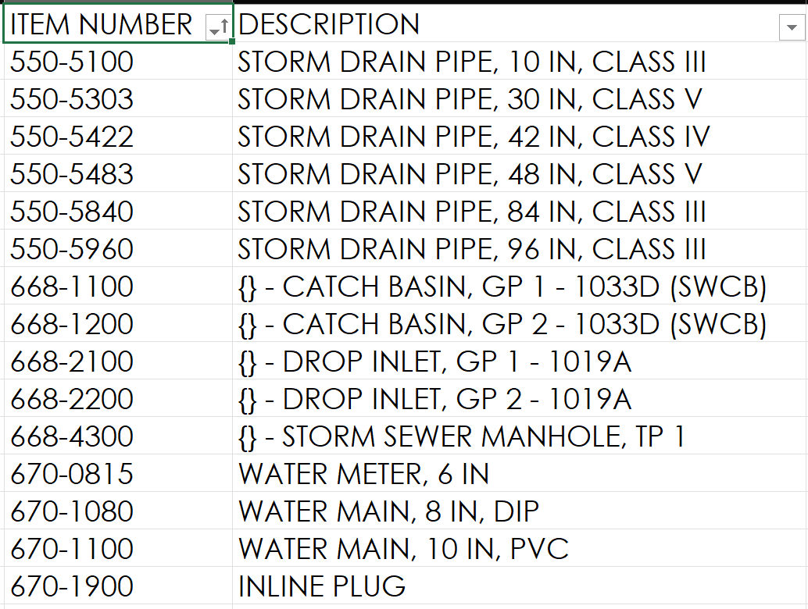
Task: Open the ITEM NUMBER sort filter dropdown
Action: tap(217, 28)
